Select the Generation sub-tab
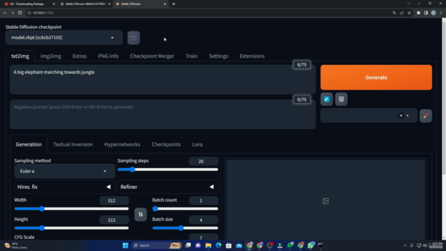 (x=29, y=144)
